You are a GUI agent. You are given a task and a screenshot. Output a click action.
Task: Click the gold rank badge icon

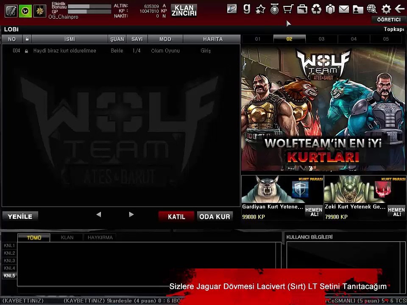tap(40, 11)
